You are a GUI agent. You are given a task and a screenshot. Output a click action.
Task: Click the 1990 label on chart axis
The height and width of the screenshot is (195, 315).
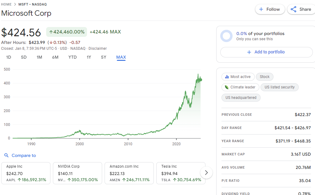(x=31, y=144)
